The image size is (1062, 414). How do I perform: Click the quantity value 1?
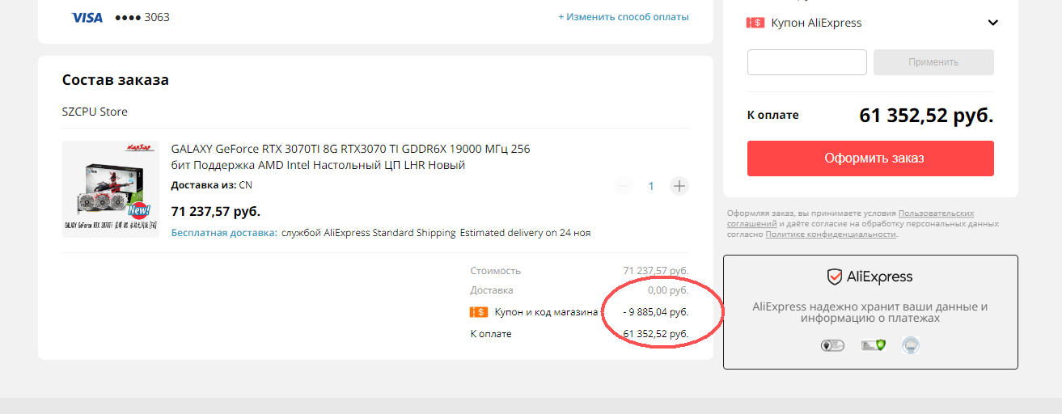click(651, 186)
